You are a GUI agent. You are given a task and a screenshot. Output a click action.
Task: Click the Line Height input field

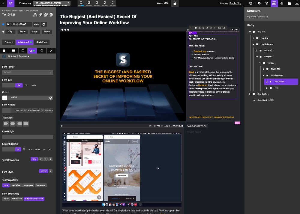(x=28, y=137)
